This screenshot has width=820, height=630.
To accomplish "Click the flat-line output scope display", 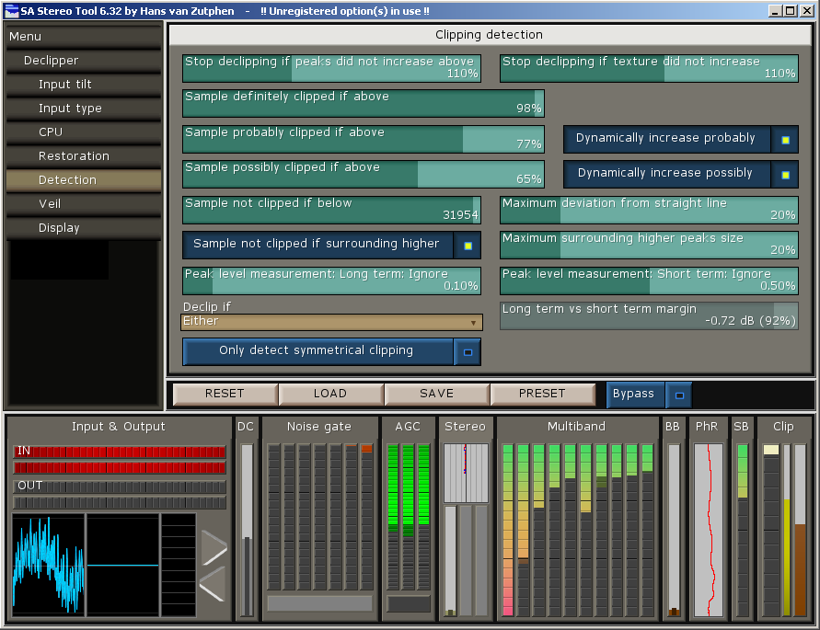I will pos(123,564).
